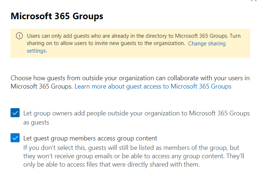Close the Microsoft 365 Groups panel
257x188 pixels.
[x=253, y=1]
